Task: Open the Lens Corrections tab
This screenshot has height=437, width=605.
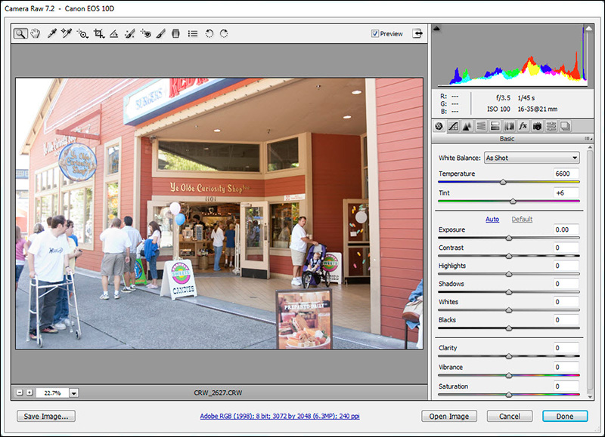Action: coord(509,126)
